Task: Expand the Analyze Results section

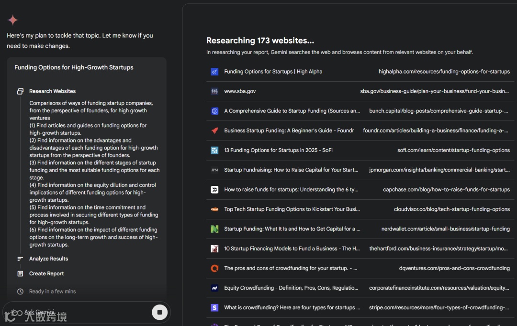Action: coord(48,259)
